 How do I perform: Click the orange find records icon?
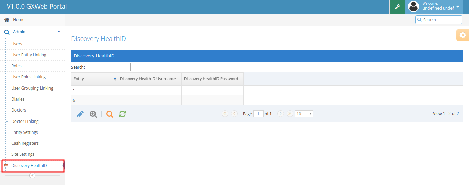[110, 114]
